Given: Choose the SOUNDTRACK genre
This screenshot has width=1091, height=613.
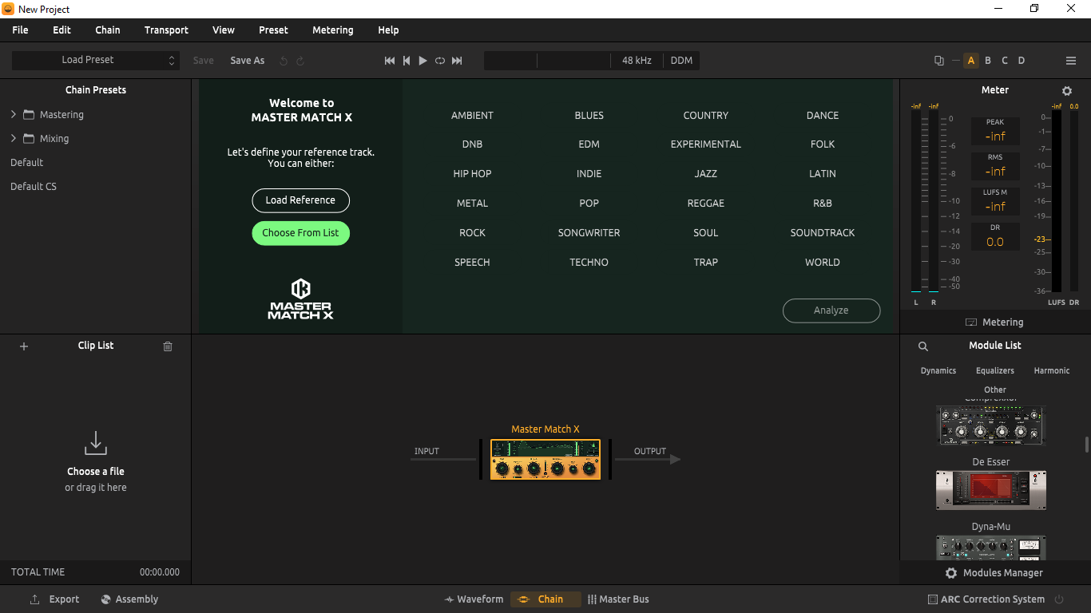Looking at the screenshot, I should tap(823, 233).
